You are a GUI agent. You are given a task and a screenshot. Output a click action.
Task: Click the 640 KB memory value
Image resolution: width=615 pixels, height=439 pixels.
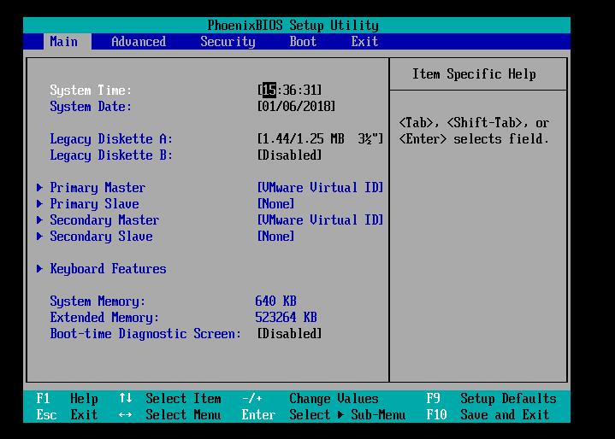point(275,301)
